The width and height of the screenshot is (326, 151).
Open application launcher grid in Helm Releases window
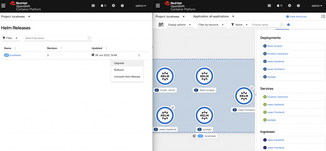pyautogui.click(x=93, y=6)
